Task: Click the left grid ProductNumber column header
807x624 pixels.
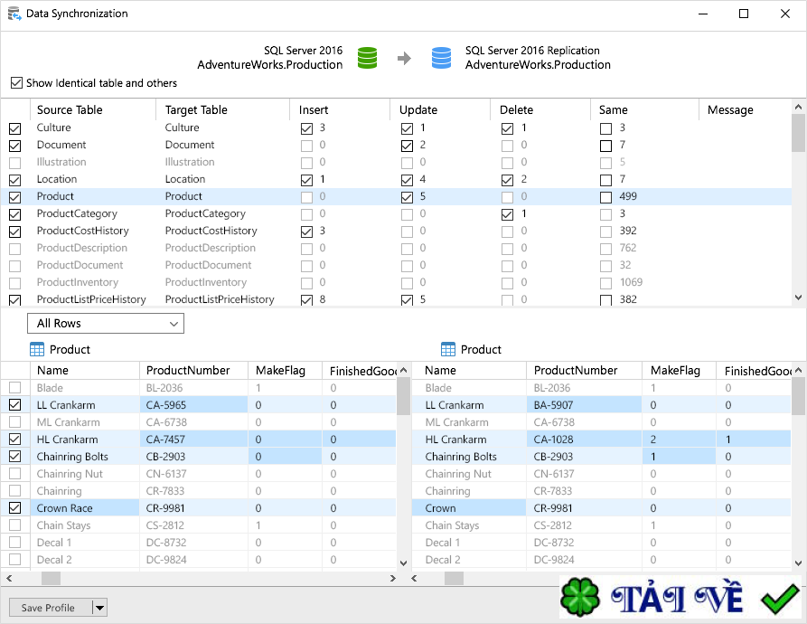Action: click(x=194, y=371)
